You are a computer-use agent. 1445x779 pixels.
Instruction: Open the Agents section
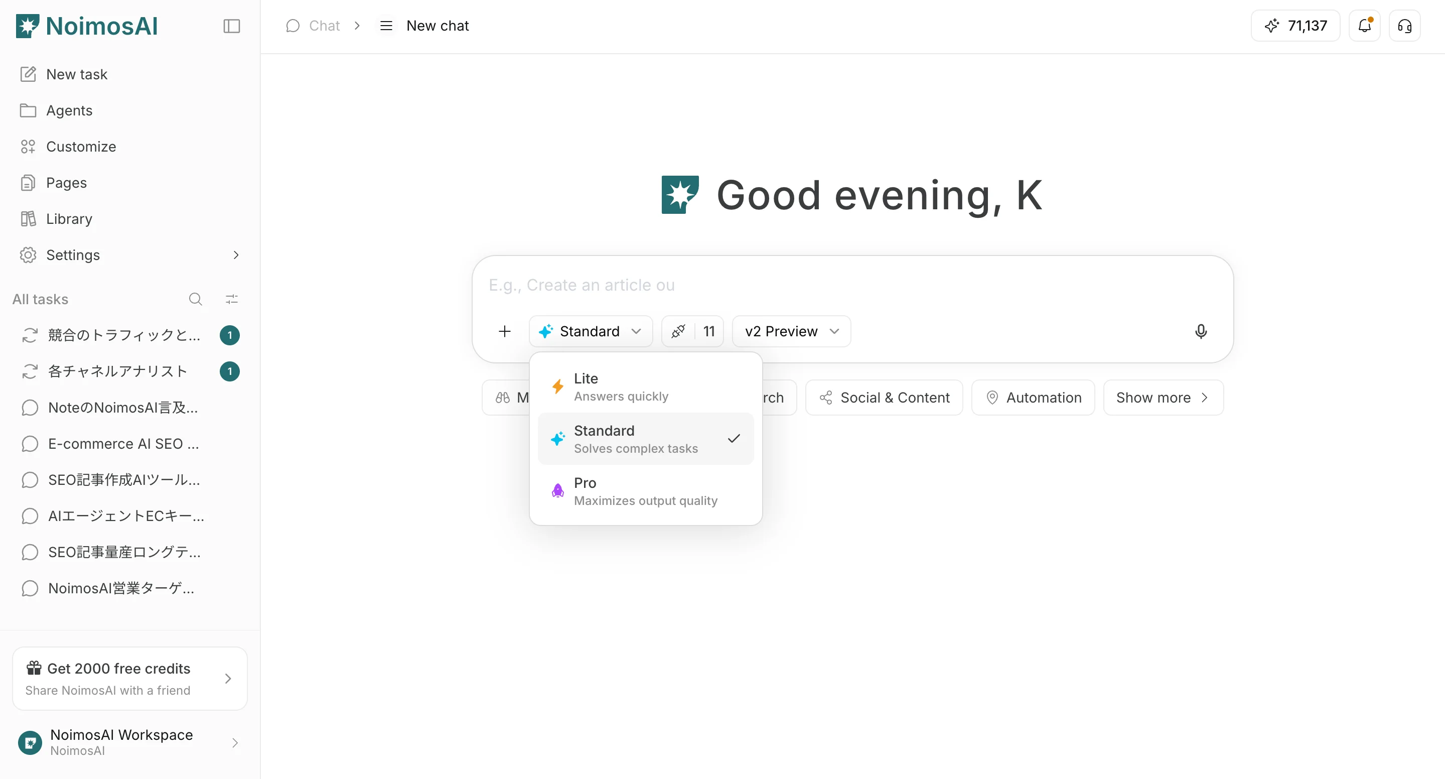(129, 110)
